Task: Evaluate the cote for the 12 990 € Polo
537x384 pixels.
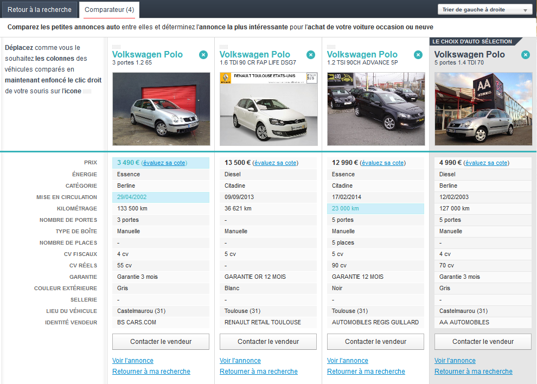Action: pyautogui.click(x=383, y=163)
